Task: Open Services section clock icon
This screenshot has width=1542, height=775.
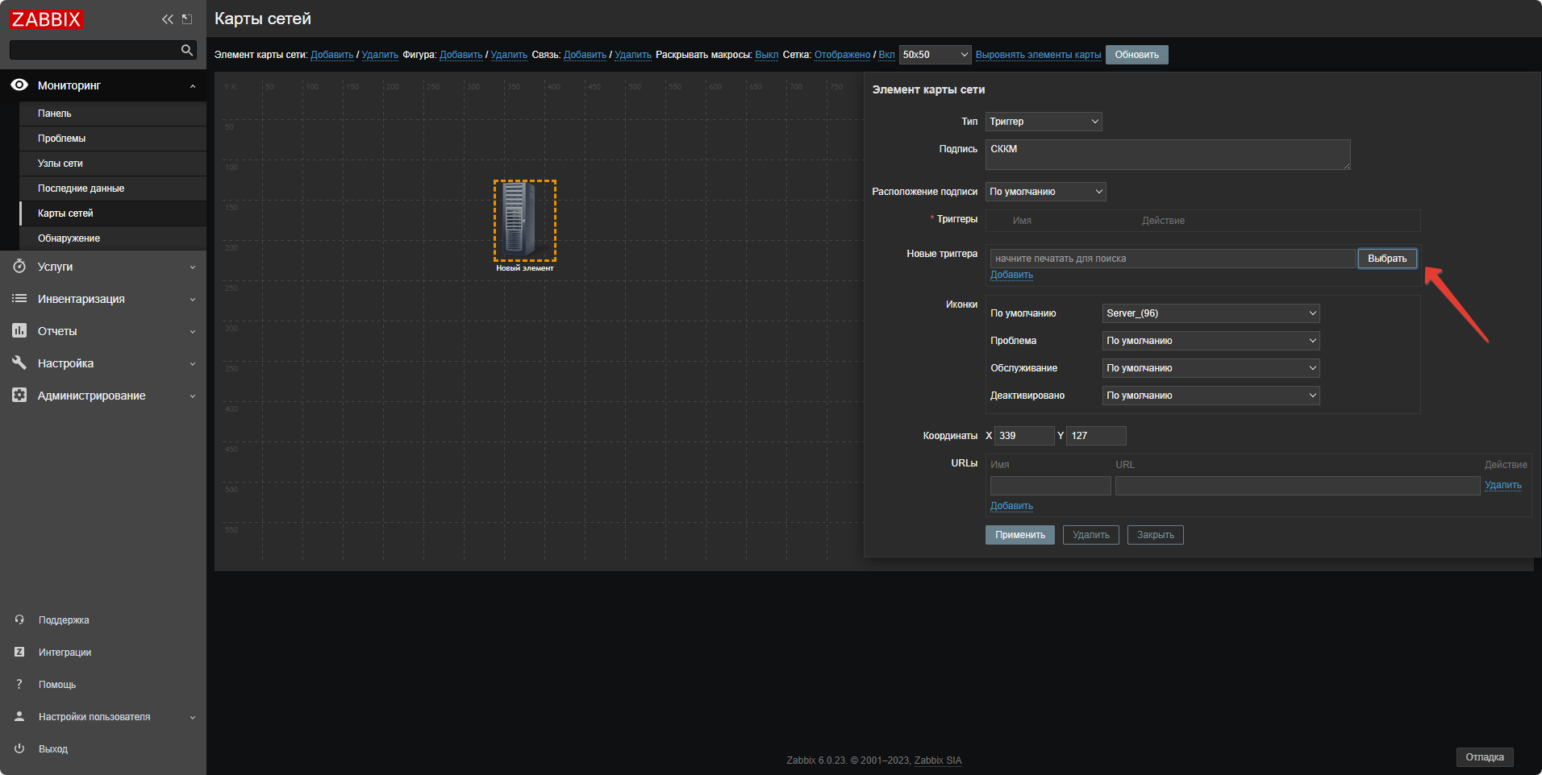Action: [19, 267]
